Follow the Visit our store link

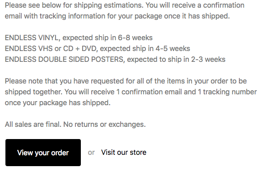[x=124, y=152]
